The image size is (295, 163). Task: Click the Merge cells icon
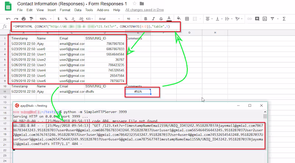(x=195, y=19)
